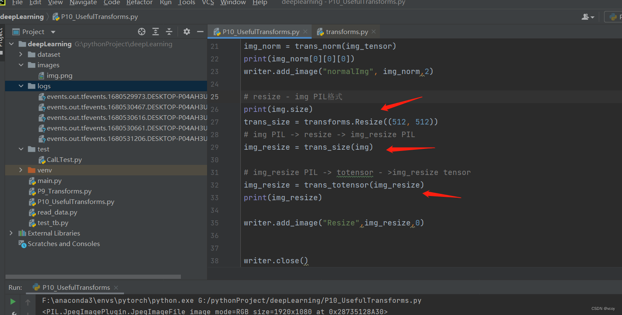The width and height of the screenshot is (622, 315).
Task: Click the writer.close() code line
Action: [276, 261]
